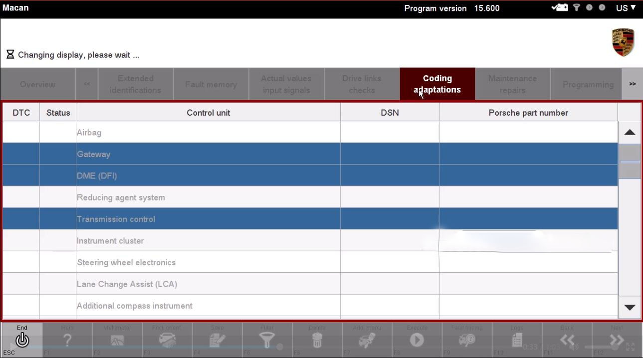The height and width of the screenshot is (358, 643).
Task: Click the scroll down arrow of the list
Action: tap(630, 307)
